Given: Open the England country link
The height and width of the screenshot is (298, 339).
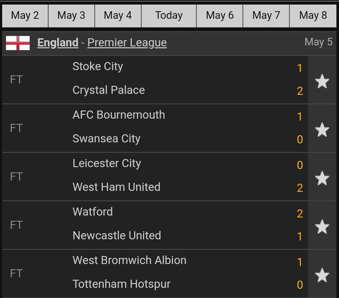Looking at the screenshot, I should 58,42.
